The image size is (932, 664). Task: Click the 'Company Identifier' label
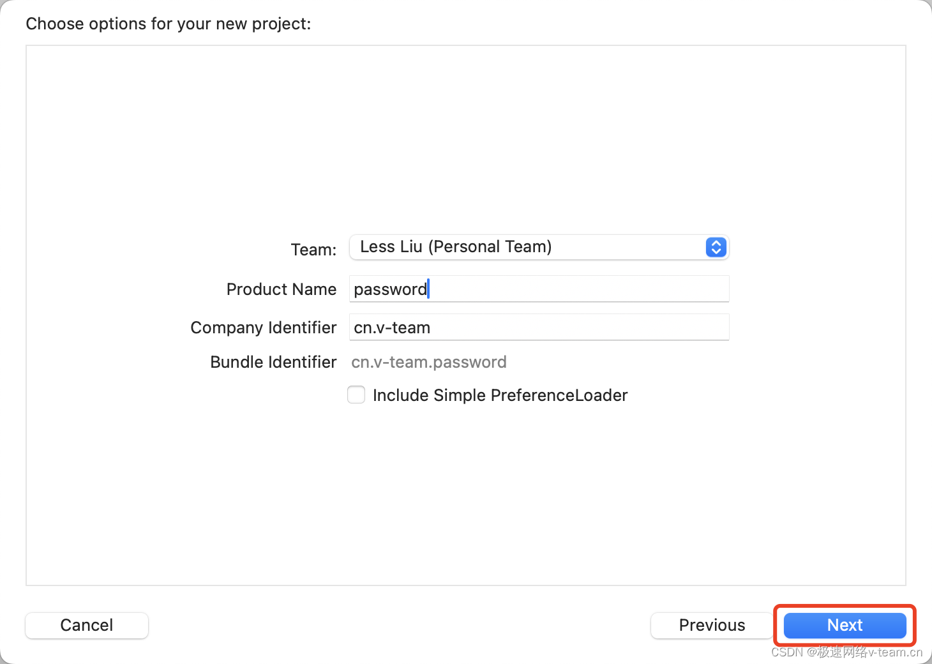tap(264, 328)
